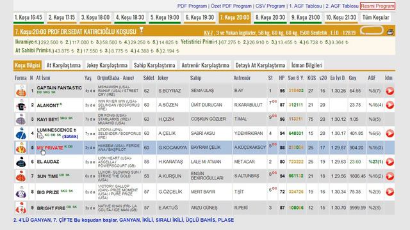Switch to 4. Koşu 18:30 tab
410x230 pixels.
point(130,17)
